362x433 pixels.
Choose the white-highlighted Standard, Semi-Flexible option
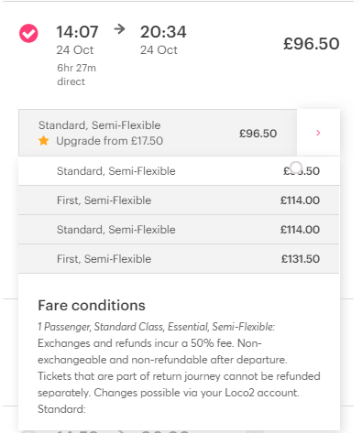click(179, 171)
